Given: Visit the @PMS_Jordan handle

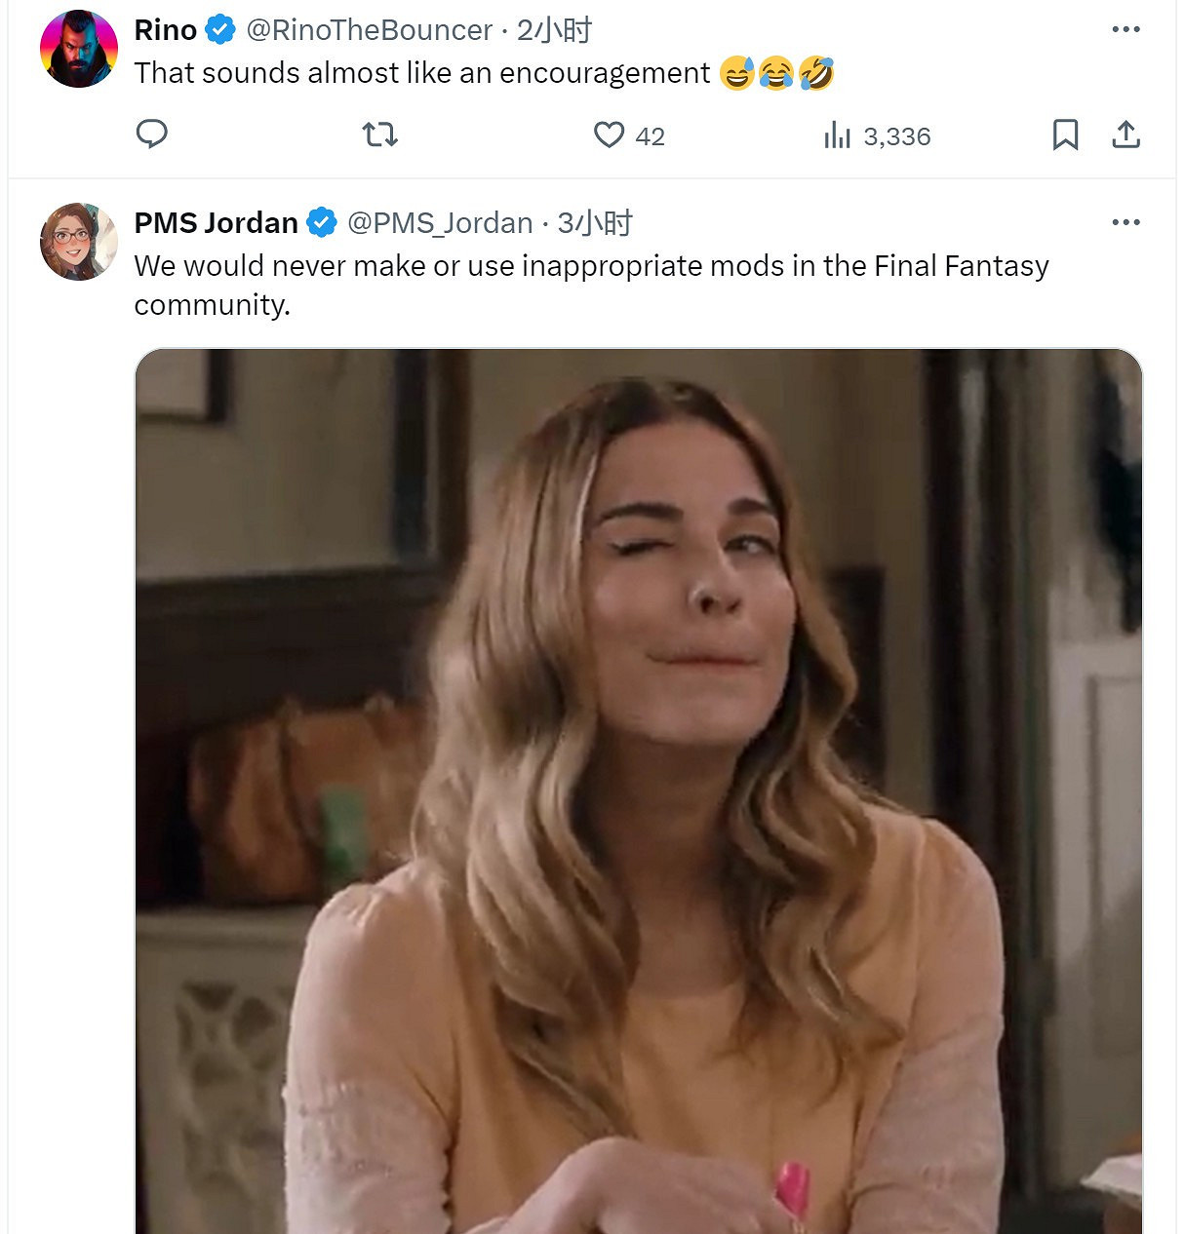Looking at the screenshot, I should click(x=440, y=223).
